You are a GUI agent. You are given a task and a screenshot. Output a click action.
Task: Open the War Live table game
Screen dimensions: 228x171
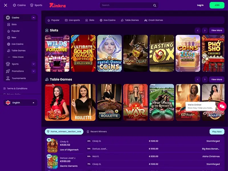coord(136,102)
